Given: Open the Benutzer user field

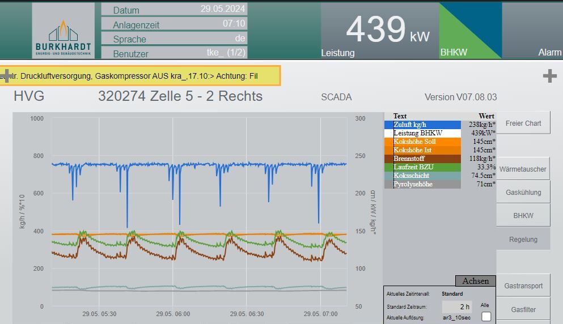Looking at the screenshot, I should point(174,53).
